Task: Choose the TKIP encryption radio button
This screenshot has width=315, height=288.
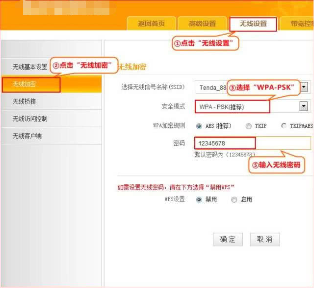Action: 249,126
